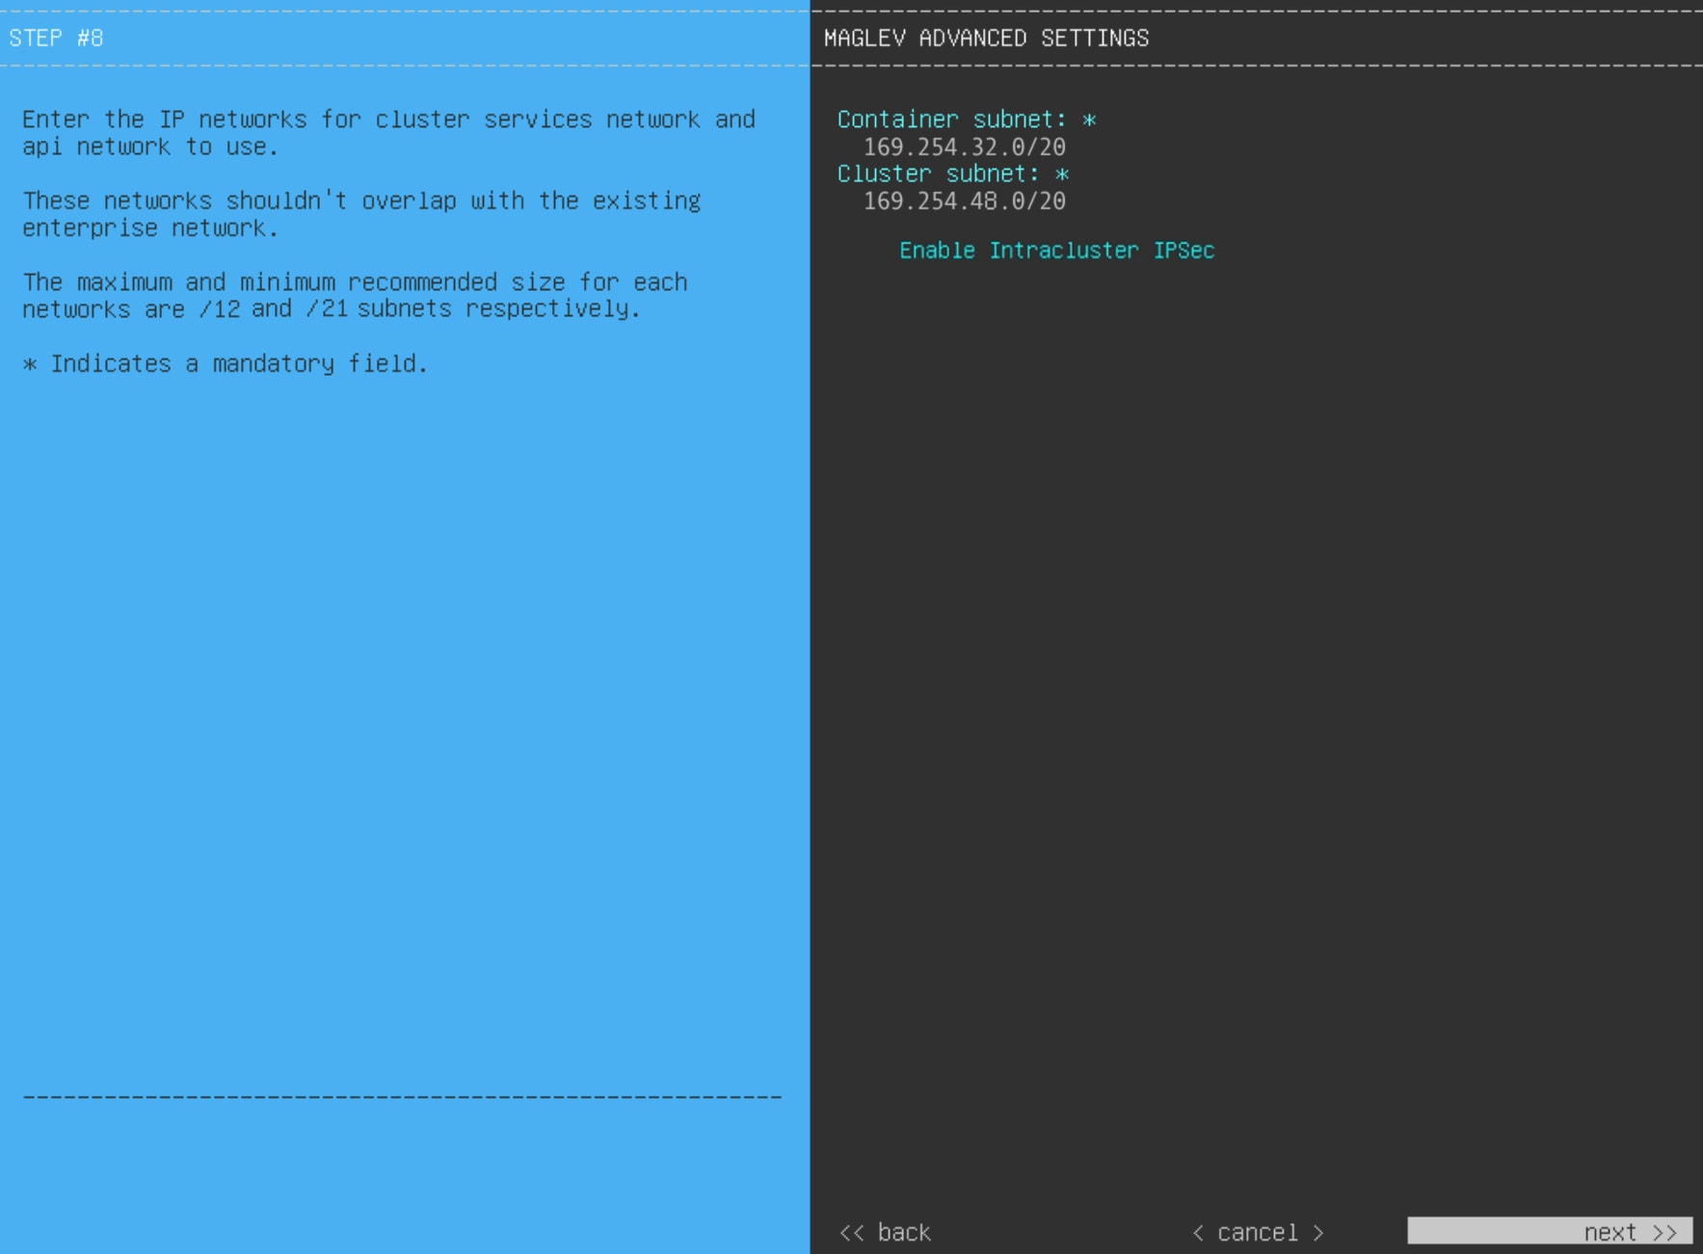Viewport: 1703px width, 1254px height.
Task: Select the Container subnet label
Action: pyautogui.click(x=951, y=120)
